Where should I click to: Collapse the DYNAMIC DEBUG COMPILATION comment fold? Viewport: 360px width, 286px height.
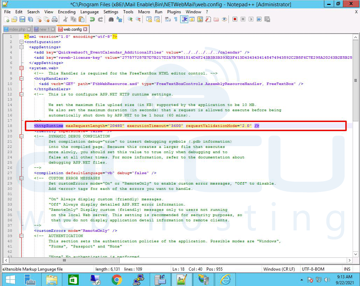[x=21, y=136]
